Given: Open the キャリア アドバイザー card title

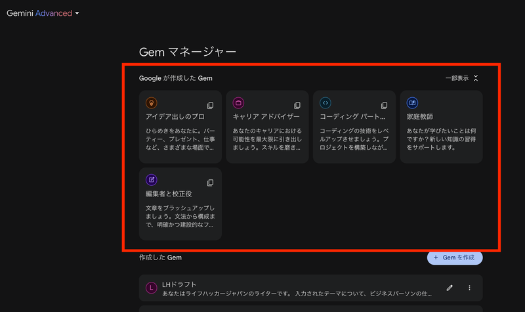Looking at the screenshot, I should click(266, 117).
